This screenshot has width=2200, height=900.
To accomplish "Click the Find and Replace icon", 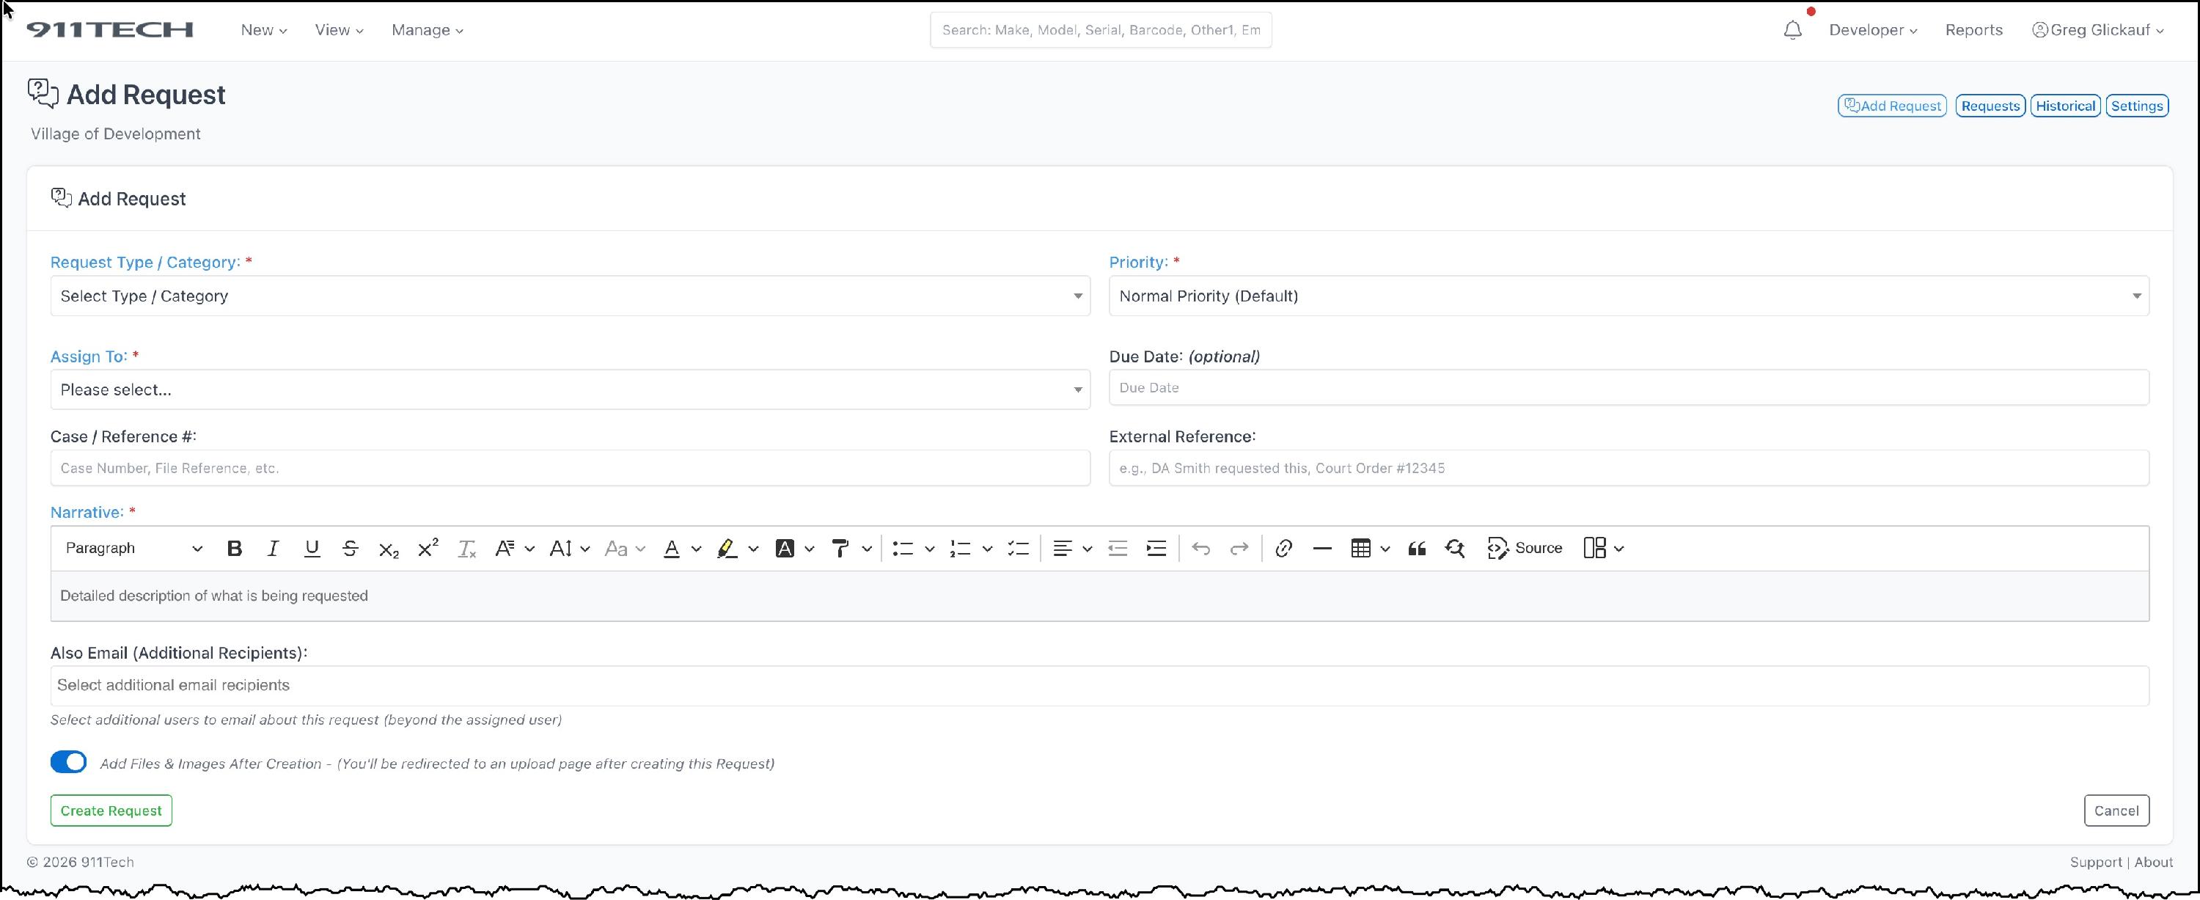I will click(1455, 548).
